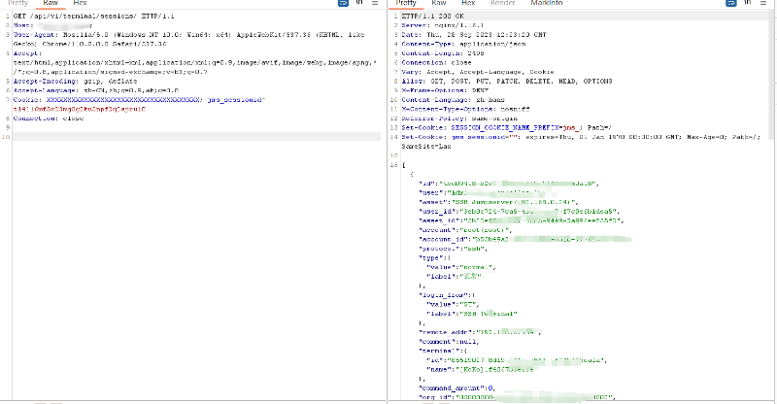Click the Vary: Accept, Accept-Language, Cookie header

[x=478, y=72]
